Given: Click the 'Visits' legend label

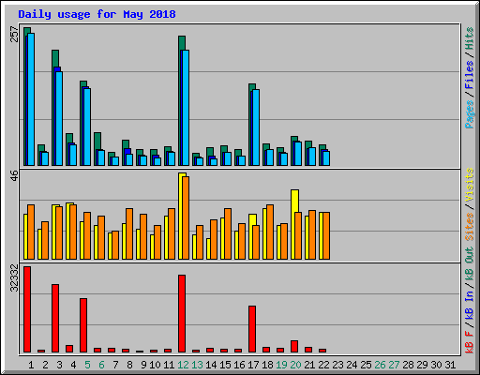Looking at the screenshot, I should (x=469, y=185).
